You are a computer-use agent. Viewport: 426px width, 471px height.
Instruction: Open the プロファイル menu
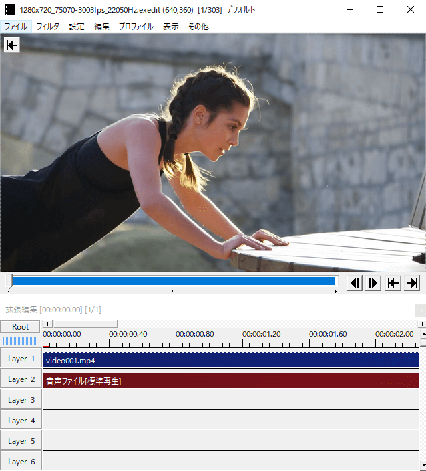(x=136, y=27)
